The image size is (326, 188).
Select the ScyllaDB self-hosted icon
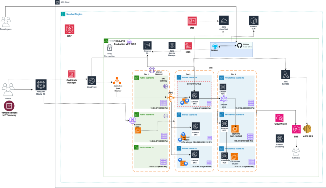tap(235, 129)
